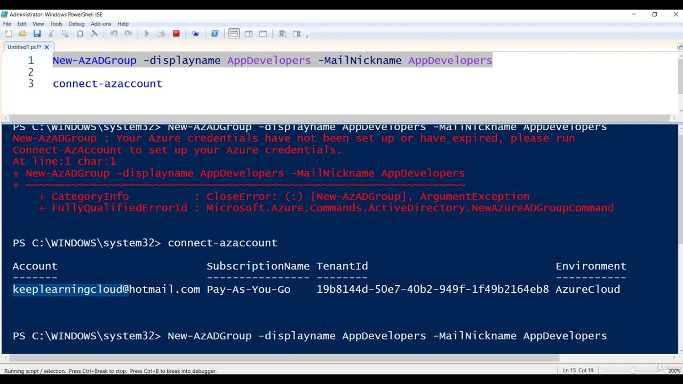Viewport: 683px width, 384px height.
Task: Expand the toolbar overflow options arrow
Action: pos(307,35)
